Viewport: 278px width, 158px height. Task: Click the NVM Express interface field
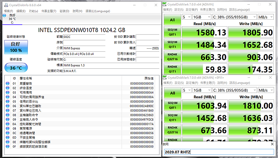click(x=84, y=48)
